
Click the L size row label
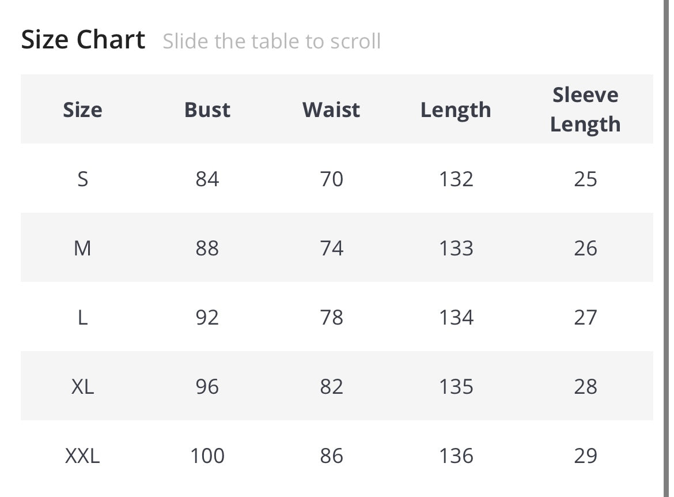pos(82,318)
